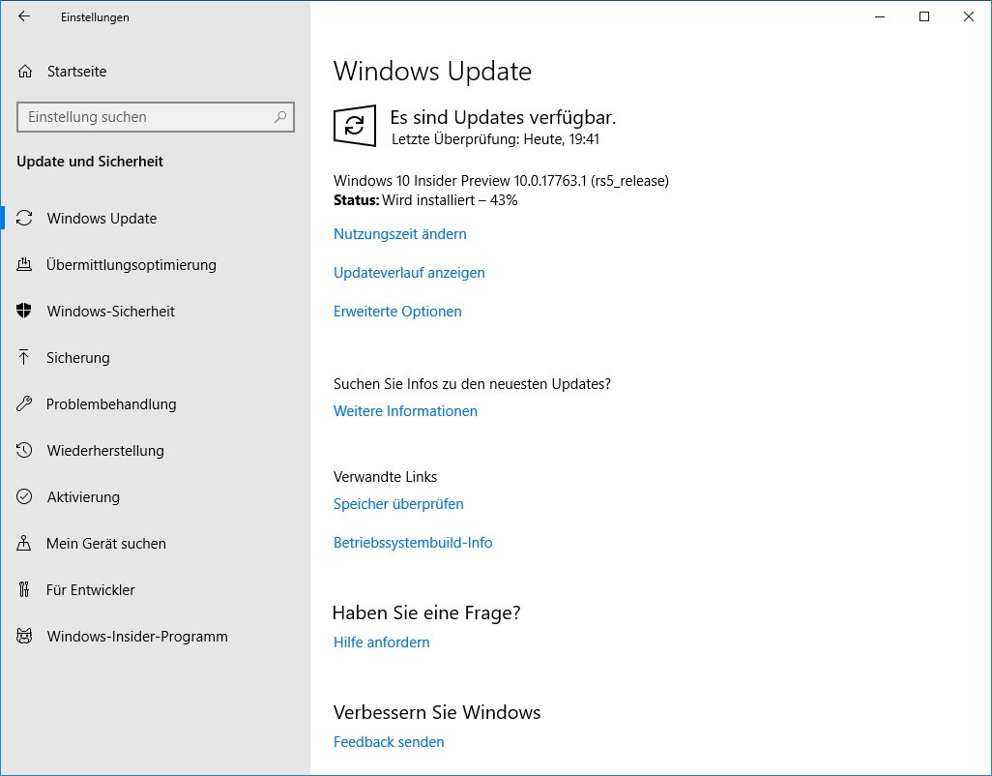The image size is (992, 776).
Task: Open Updateverlauf anzeigen
Action: [x=409, y=273]
